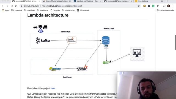This screenshot has height=99, width=176.
Task: Click the Spark Streaming logo in diagram
Action: [72, 40]
